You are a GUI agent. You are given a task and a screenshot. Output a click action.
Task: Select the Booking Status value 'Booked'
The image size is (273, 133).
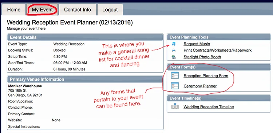coord(59,50)
